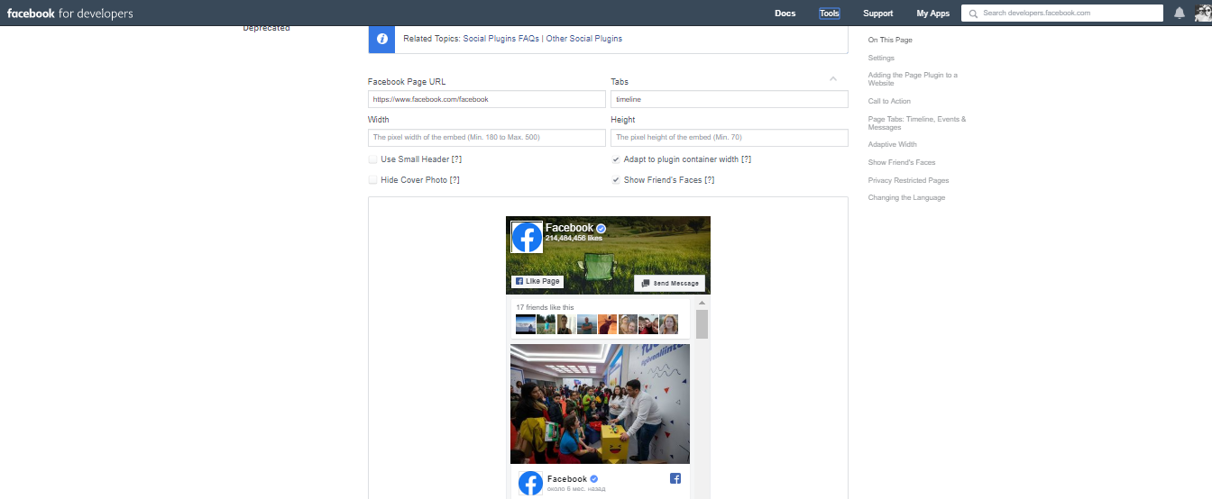This screenshot has width=1212, height=499.
Task: Click the 17 friends like this text
Action: tap(545, 307)
